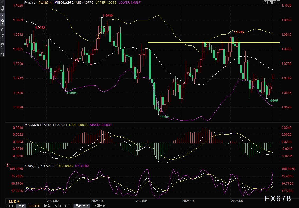This screenshot has width=299, height=208.
Task: Click the chart icon with the right-pointing play arrow
Action: tap(274, 2)
